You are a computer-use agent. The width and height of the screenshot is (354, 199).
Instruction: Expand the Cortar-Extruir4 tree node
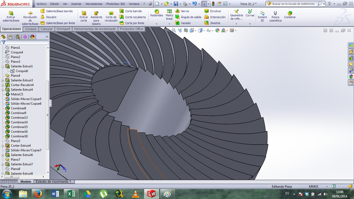[x=3, y=146]
